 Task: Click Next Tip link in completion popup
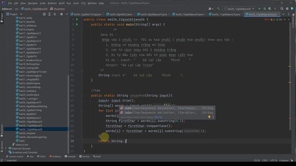[x=158, y=117]
